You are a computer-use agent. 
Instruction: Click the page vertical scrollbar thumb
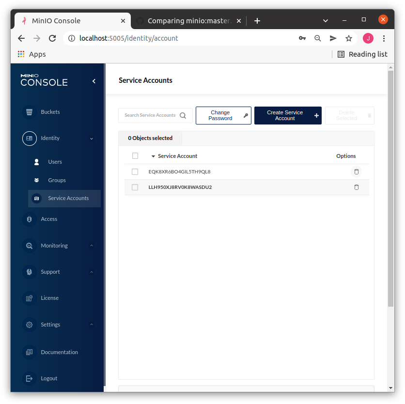click(390, 188)
